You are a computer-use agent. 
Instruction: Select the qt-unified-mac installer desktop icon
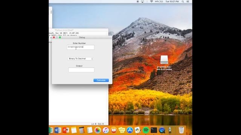coord(164,63)
